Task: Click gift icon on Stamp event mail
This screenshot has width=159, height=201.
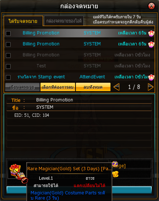Action: tap(151, 77)
